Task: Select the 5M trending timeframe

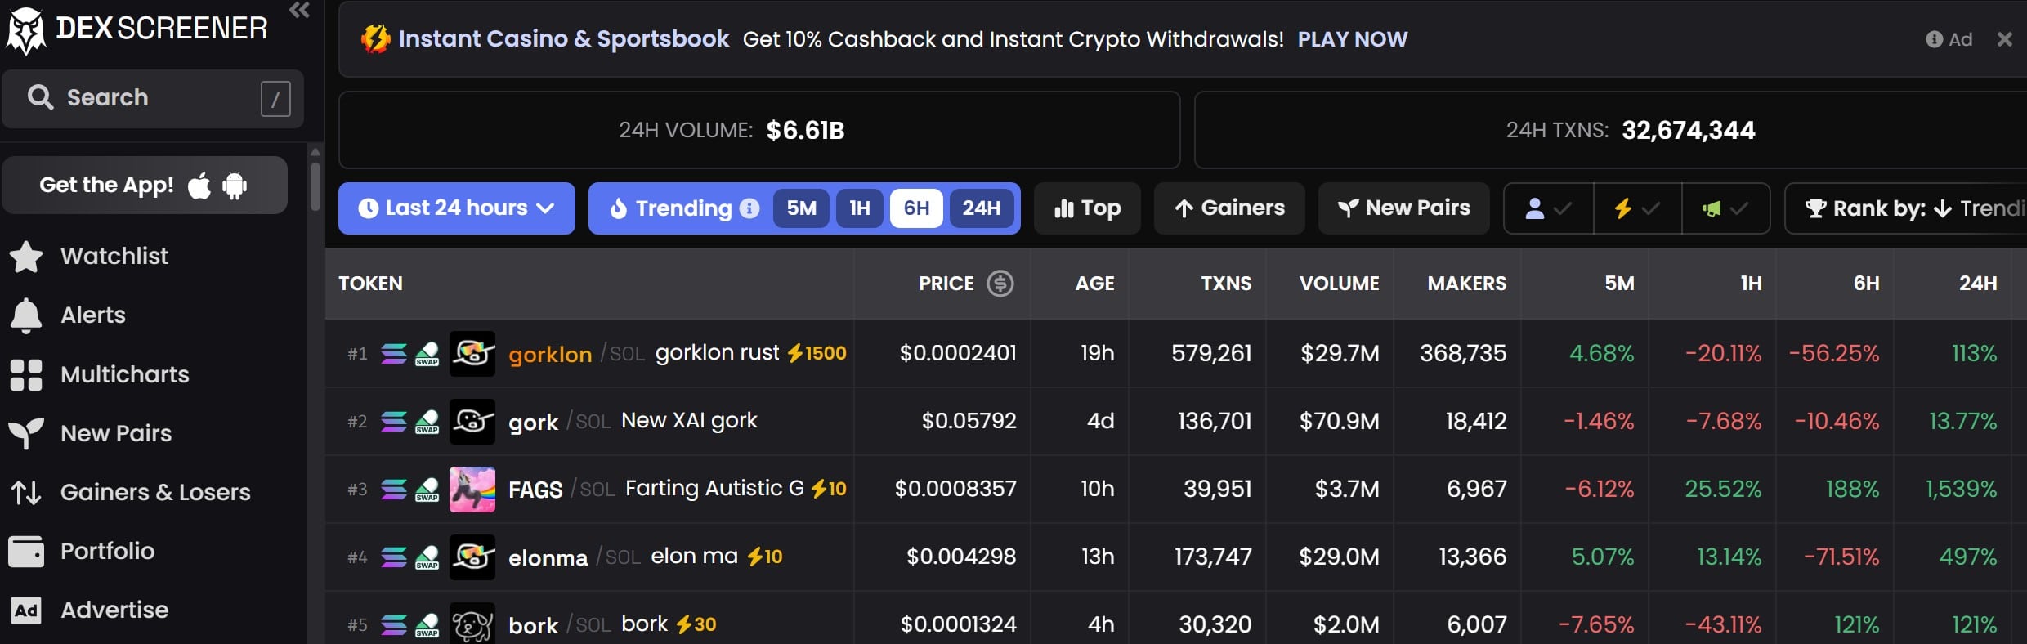Action: pyautogui.click(x=802, y=208)
